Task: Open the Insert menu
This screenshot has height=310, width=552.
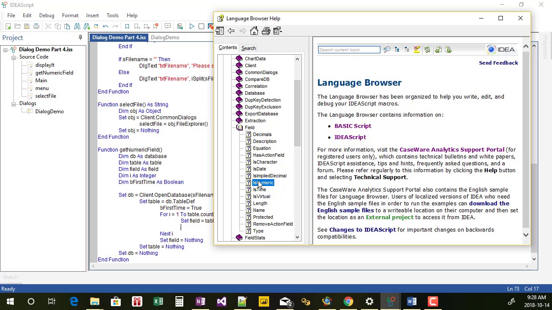Action: point(92,15)
